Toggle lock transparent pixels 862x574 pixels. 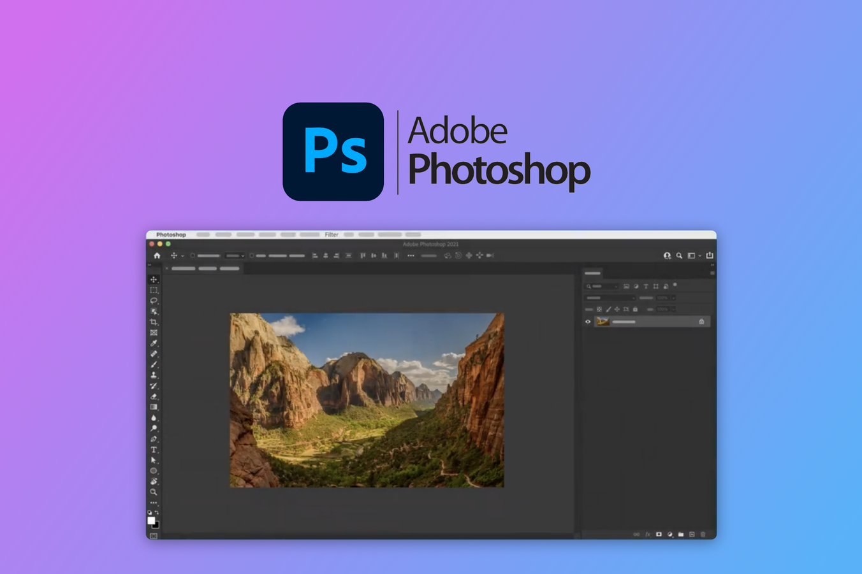point(599,309)
